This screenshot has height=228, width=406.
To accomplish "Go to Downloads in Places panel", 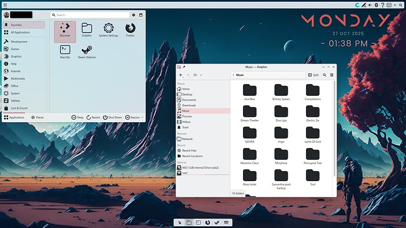I will coord(203,105).
